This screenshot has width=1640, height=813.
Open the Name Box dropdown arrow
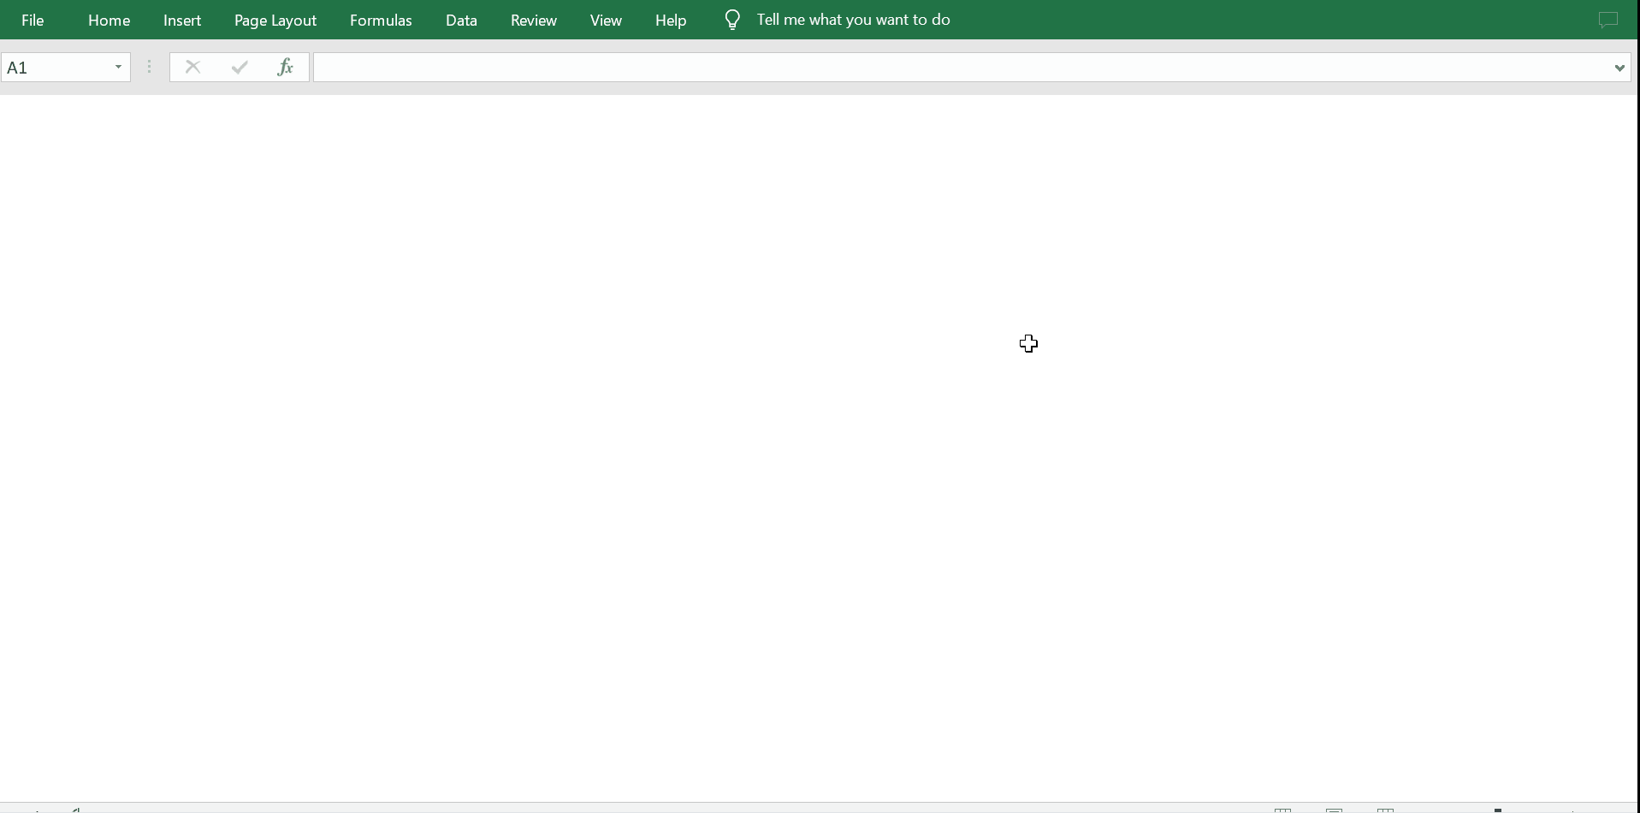[119, 67]
